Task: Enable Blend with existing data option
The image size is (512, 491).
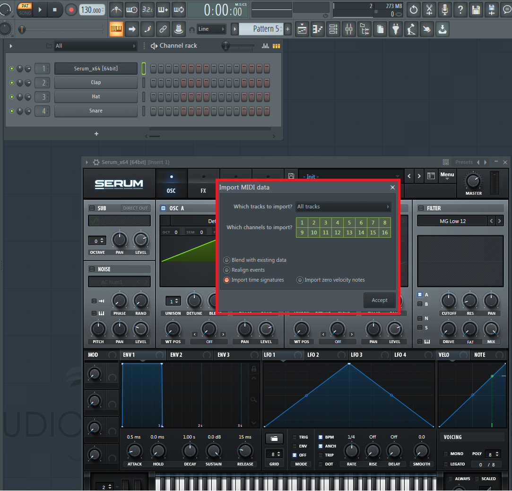Action: [226, 260]
